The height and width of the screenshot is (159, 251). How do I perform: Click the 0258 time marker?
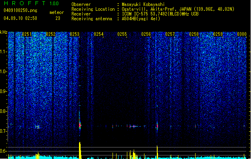pyautogui.click(x=194, y=34)
